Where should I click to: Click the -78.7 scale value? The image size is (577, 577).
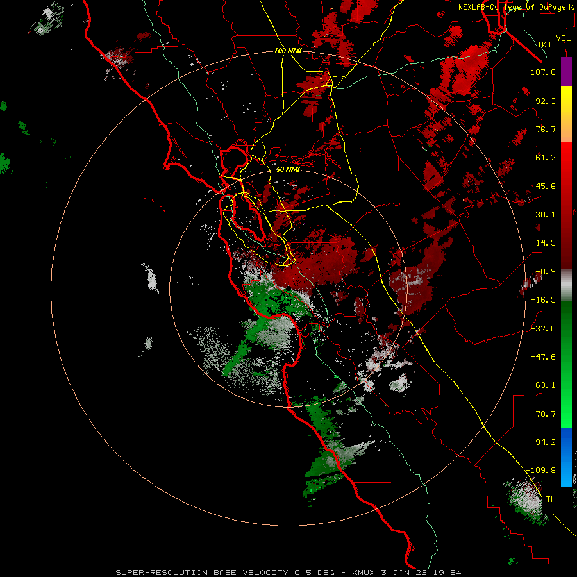[543, 414]
